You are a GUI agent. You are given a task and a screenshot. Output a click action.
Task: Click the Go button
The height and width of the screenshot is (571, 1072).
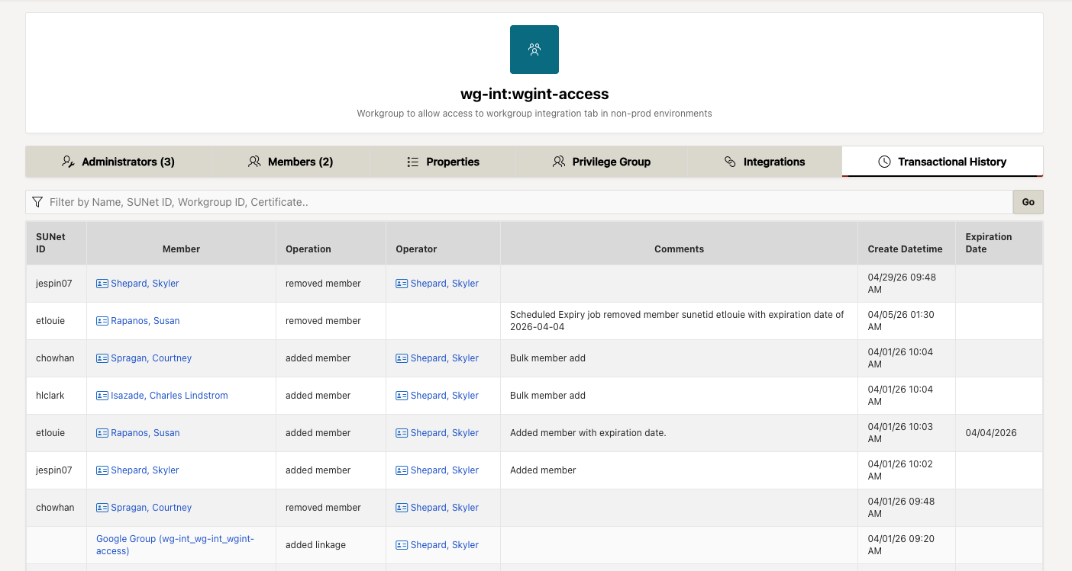pyautogui.click(x=1028, y=202)
